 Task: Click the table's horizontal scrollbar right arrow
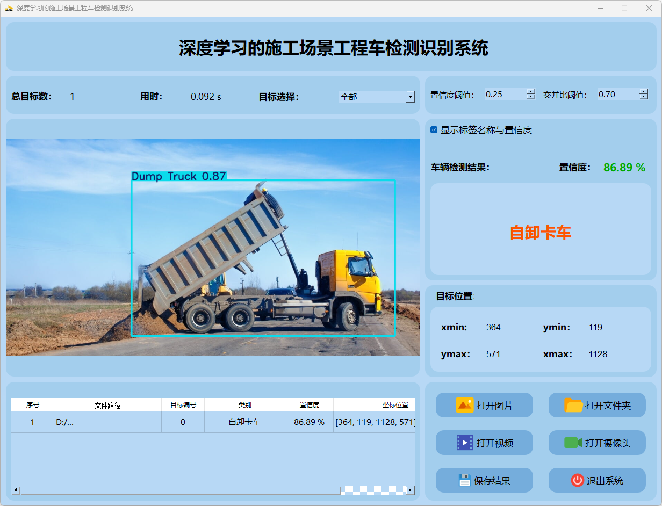click(411, 490)
